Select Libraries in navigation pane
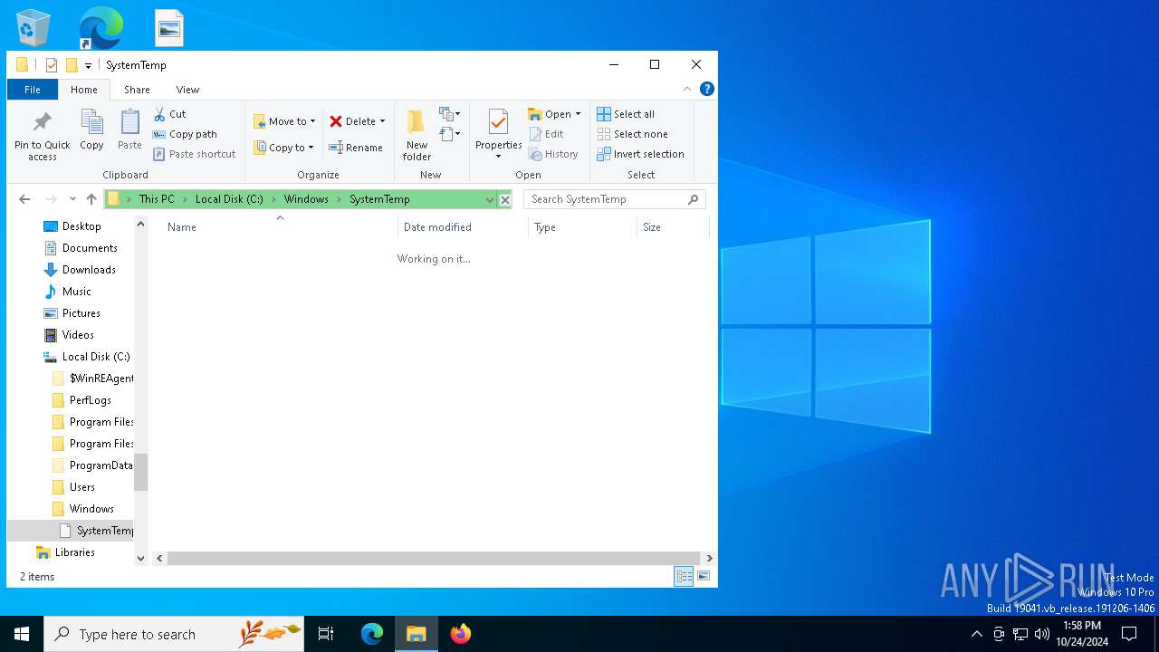The width and height of the screenshot is (1159, 652). point(75,552)
